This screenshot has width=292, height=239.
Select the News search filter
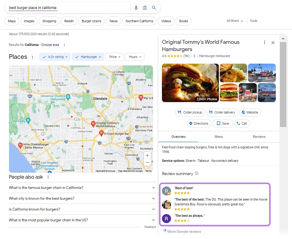pos(113,21)
